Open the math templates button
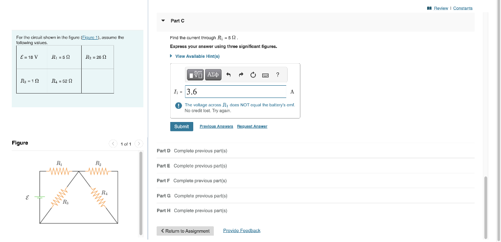The width and height of the screenshot is (501, 242). click(195, 75)
